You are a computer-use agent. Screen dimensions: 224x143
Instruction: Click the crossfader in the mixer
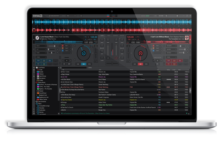point(112,63)
